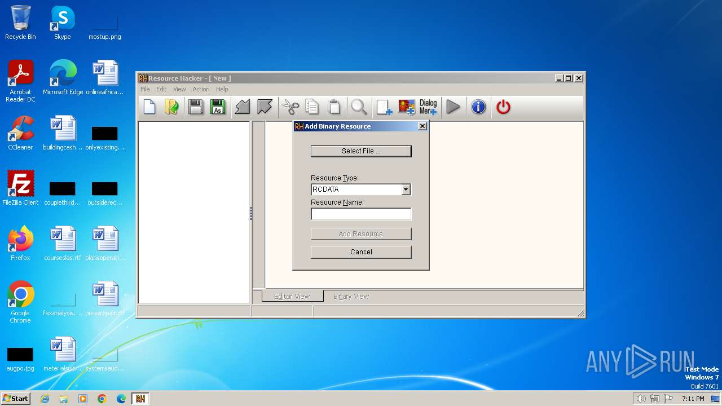722x406 pixels.
Task: Click the Paste clipboard icon
Action: [x=334, y=107]
